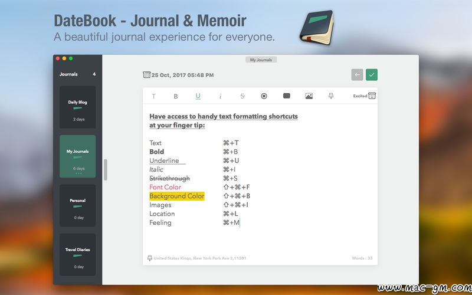Click the bold word Bold
This screenshot has height=295, width=472.
tap(156, 152)
